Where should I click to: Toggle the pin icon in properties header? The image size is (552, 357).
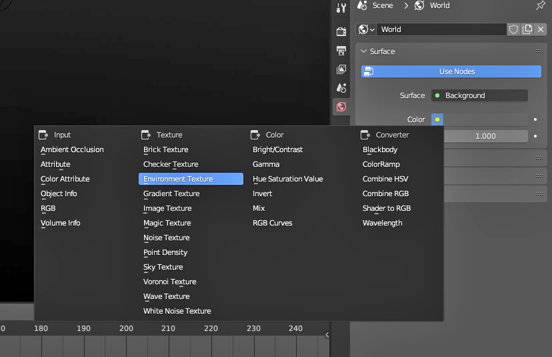pyautogui.click(x=540, y=5)
